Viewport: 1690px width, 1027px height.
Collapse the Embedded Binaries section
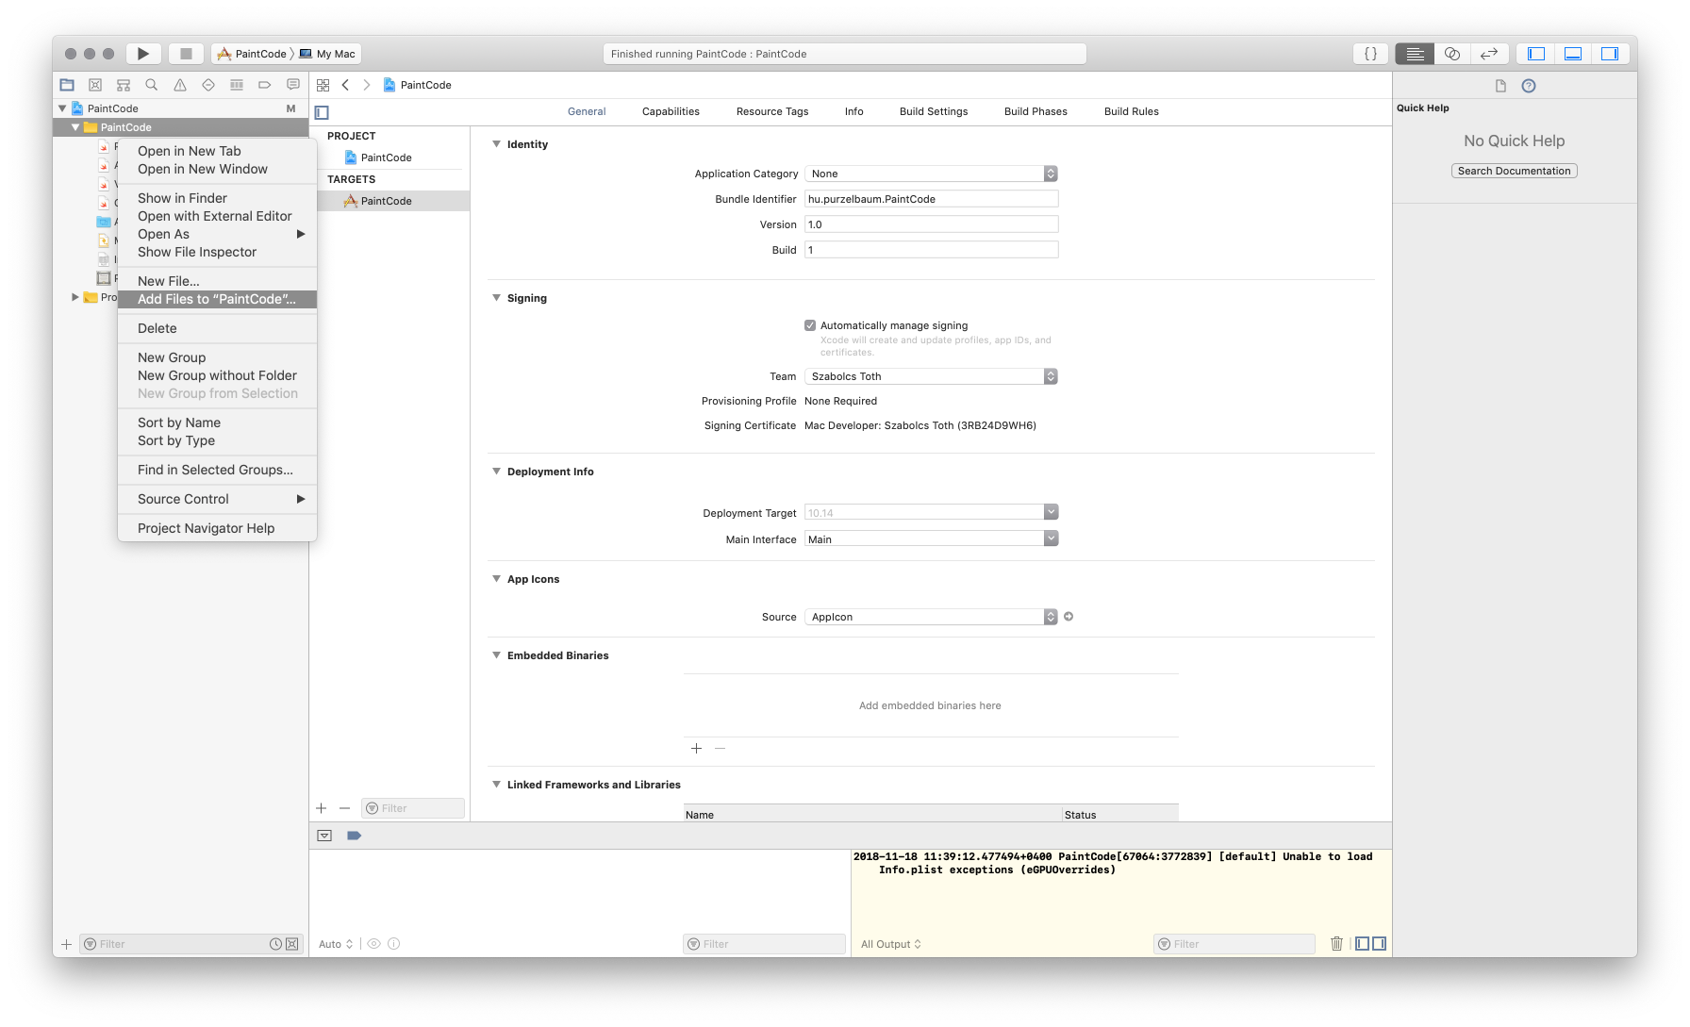tap(497, 655)
